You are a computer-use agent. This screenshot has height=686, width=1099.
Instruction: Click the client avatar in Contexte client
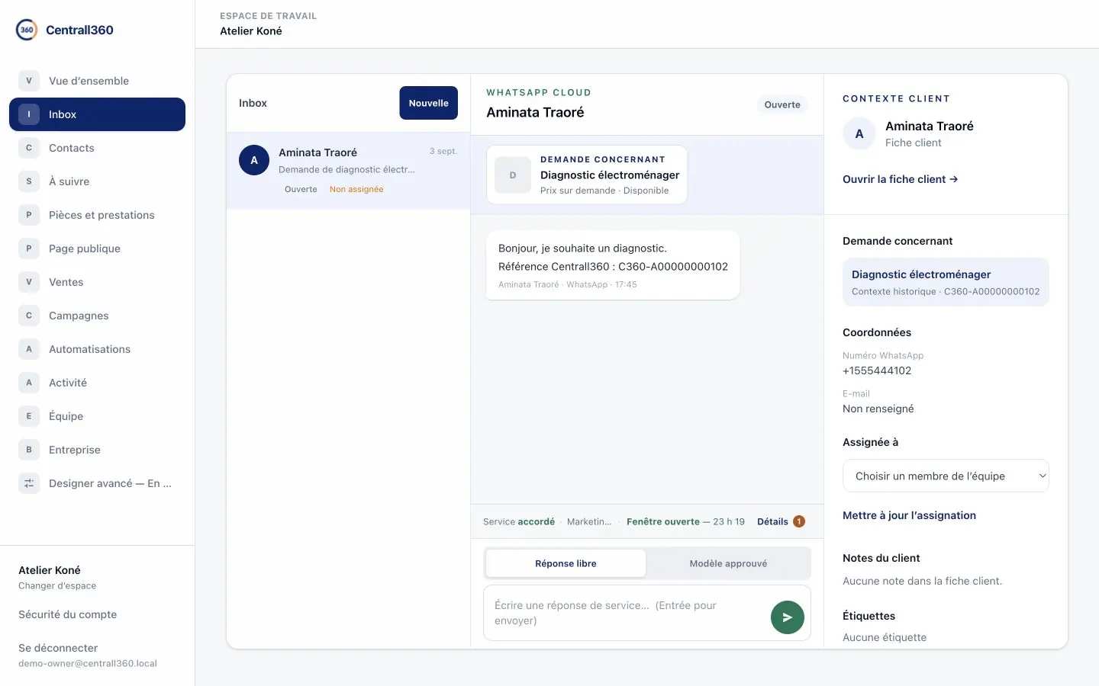click(859, 133)
